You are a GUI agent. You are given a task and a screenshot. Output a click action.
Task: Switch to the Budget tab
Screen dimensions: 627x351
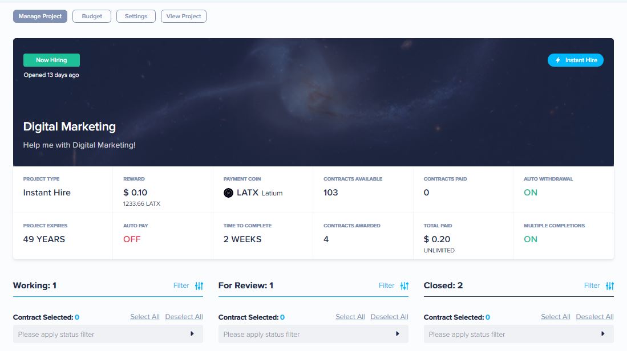(x=91, y=16)
